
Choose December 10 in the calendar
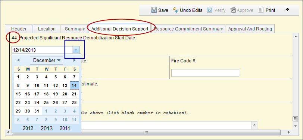pos(37,85)
